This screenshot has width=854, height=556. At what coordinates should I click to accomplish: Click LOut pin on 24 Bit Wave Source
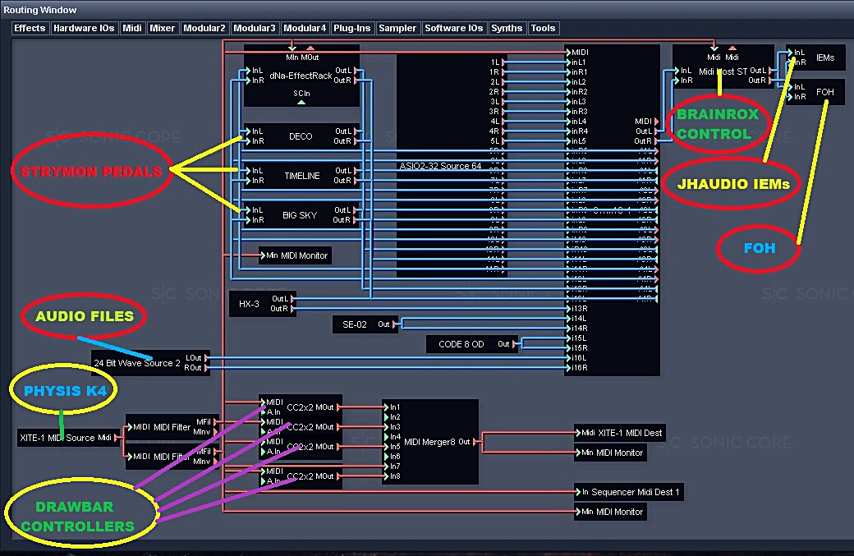pyautogui.click(x=207, y=358)
